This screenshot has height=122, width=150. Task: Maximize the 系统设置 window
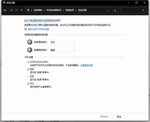click(x=137, y=3)
